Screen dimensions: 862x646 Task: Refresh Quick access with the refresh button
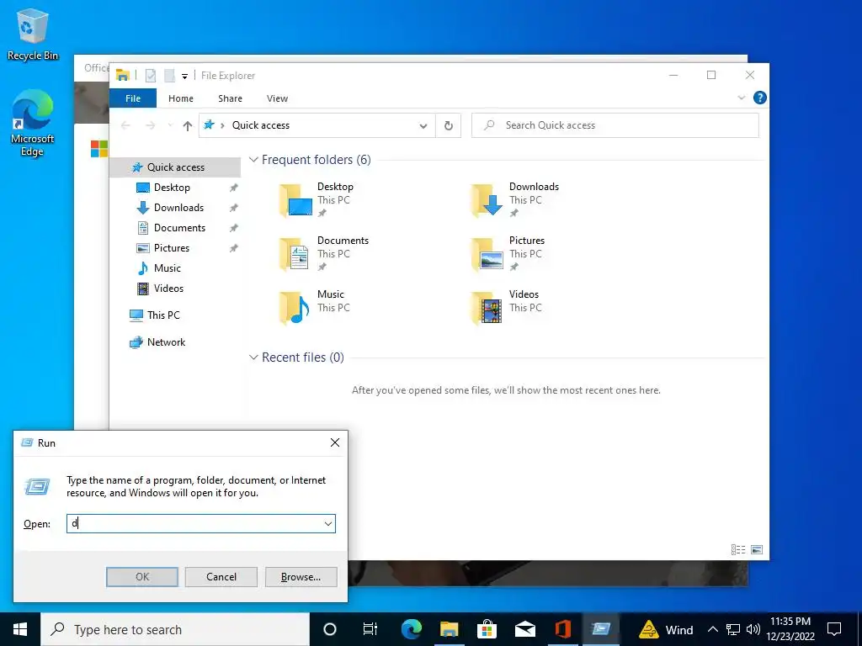pos(449,126)
